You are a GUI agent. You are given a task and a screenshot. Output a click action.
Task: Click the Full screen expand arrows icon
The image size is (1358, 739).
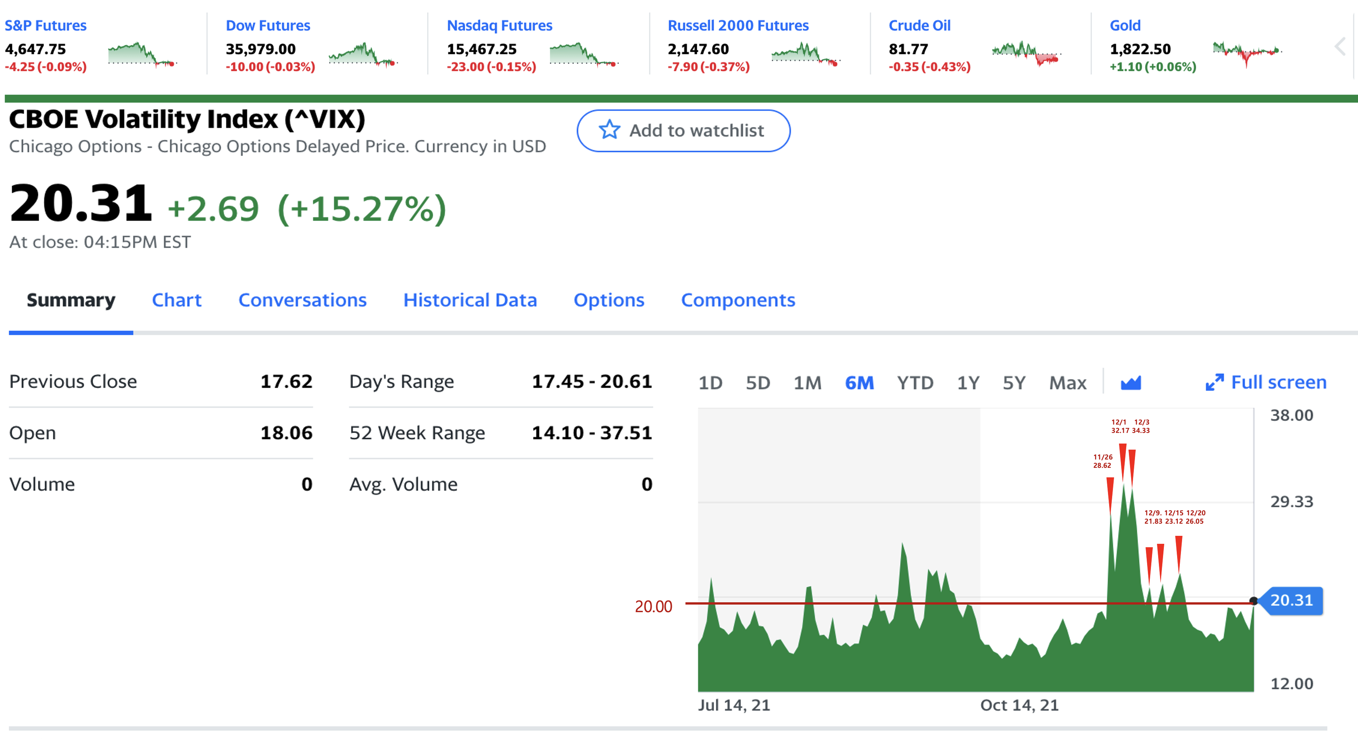pyautogui.click(x=1214, y=382)
